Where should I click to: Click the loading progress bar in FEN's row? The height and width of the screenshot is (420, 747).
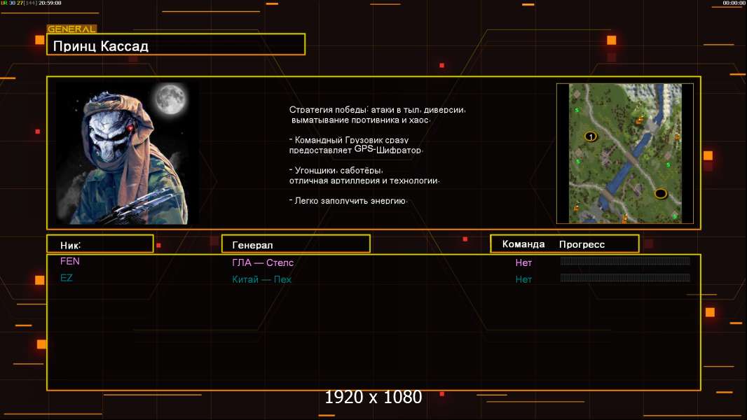[x=625, y=260]
